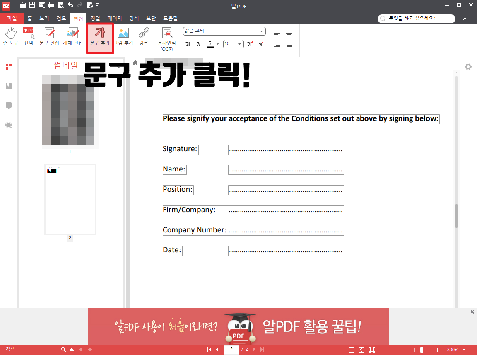This screenshot has width=477, height=355.
Task: Click the print preview icon
Action: pyautogui.click(x=61, y=5)
